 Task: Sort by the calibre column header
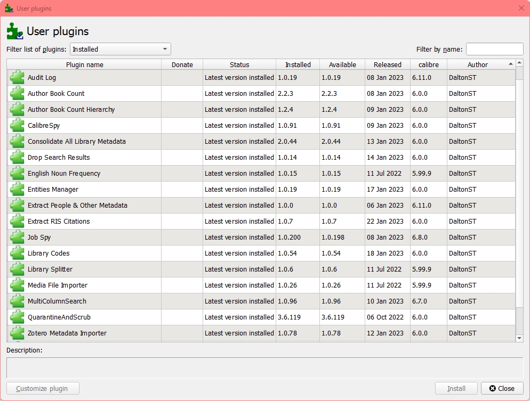click(x=429, y=64)
